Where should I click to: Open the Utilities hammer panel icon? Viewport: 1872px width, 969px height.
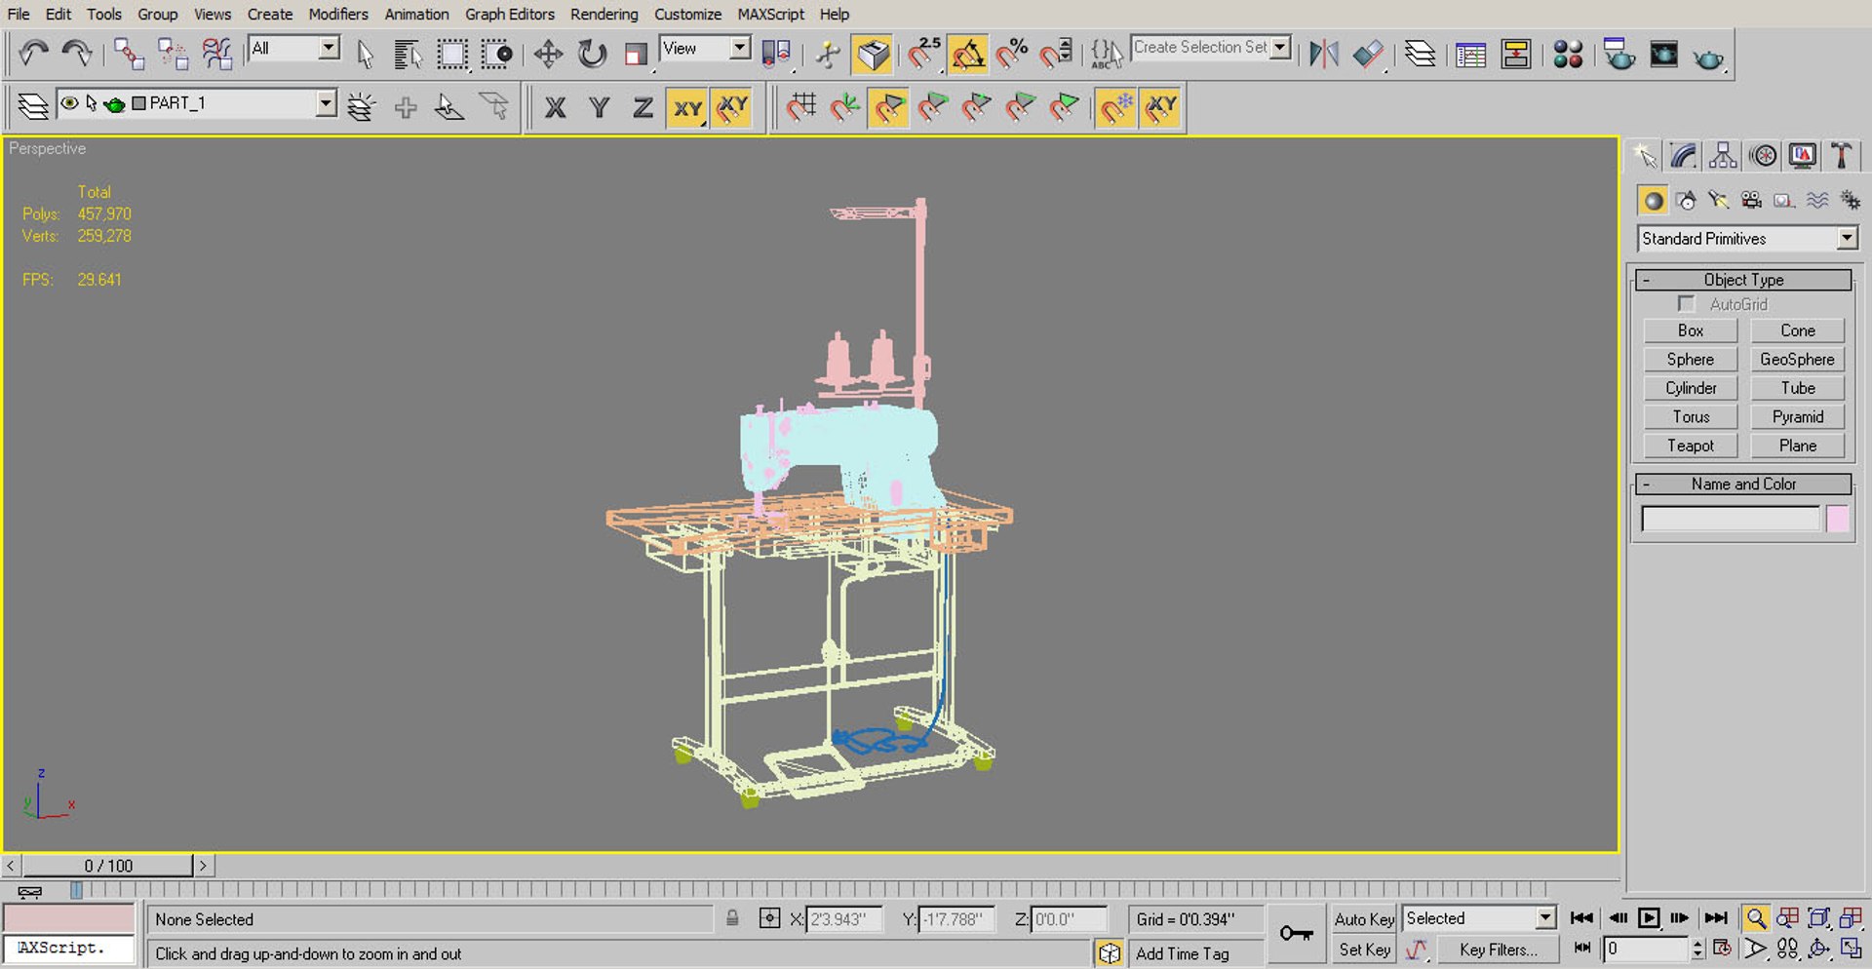(1842, 155)
